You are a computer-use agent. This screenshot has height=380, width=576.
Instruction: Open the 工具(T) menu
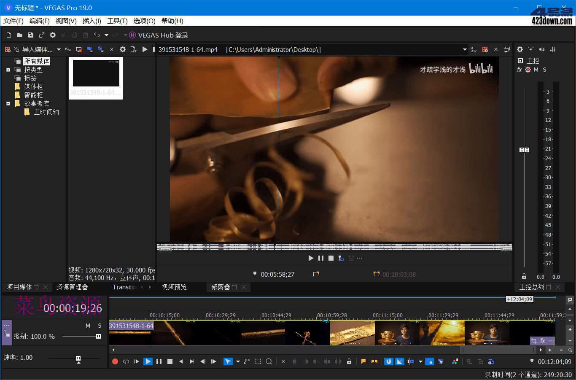pyautogui.click(x=117, y=21)
